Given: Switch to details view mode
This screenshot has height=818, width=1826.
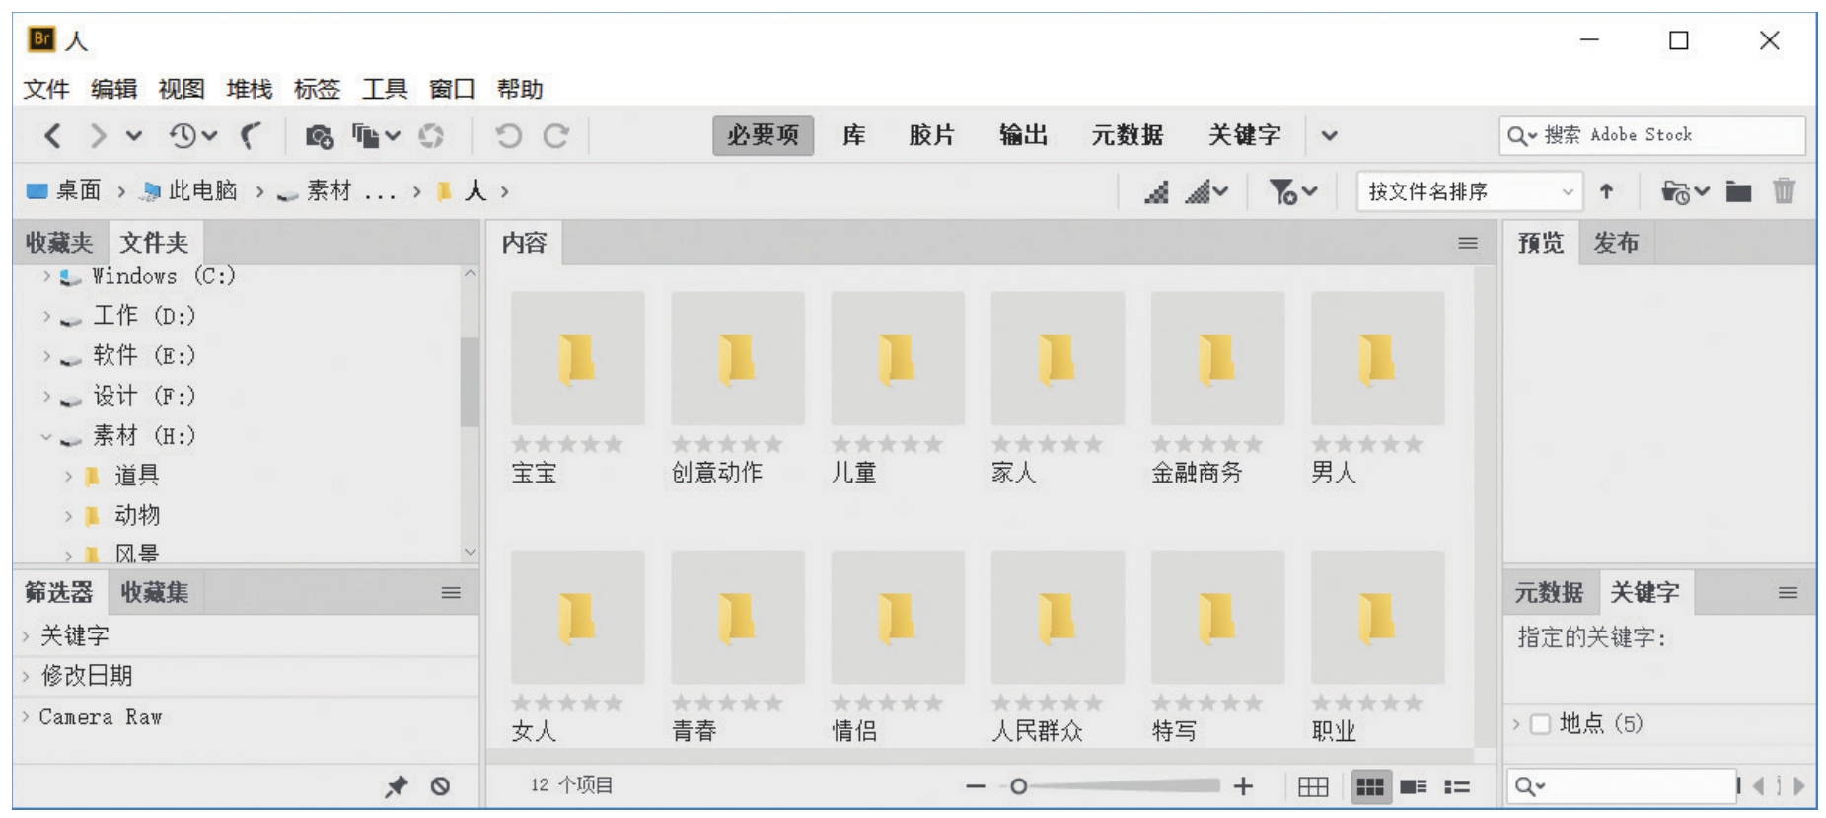Looking at the screenshot, I should pyautogui.click(x=1414, y=786).
